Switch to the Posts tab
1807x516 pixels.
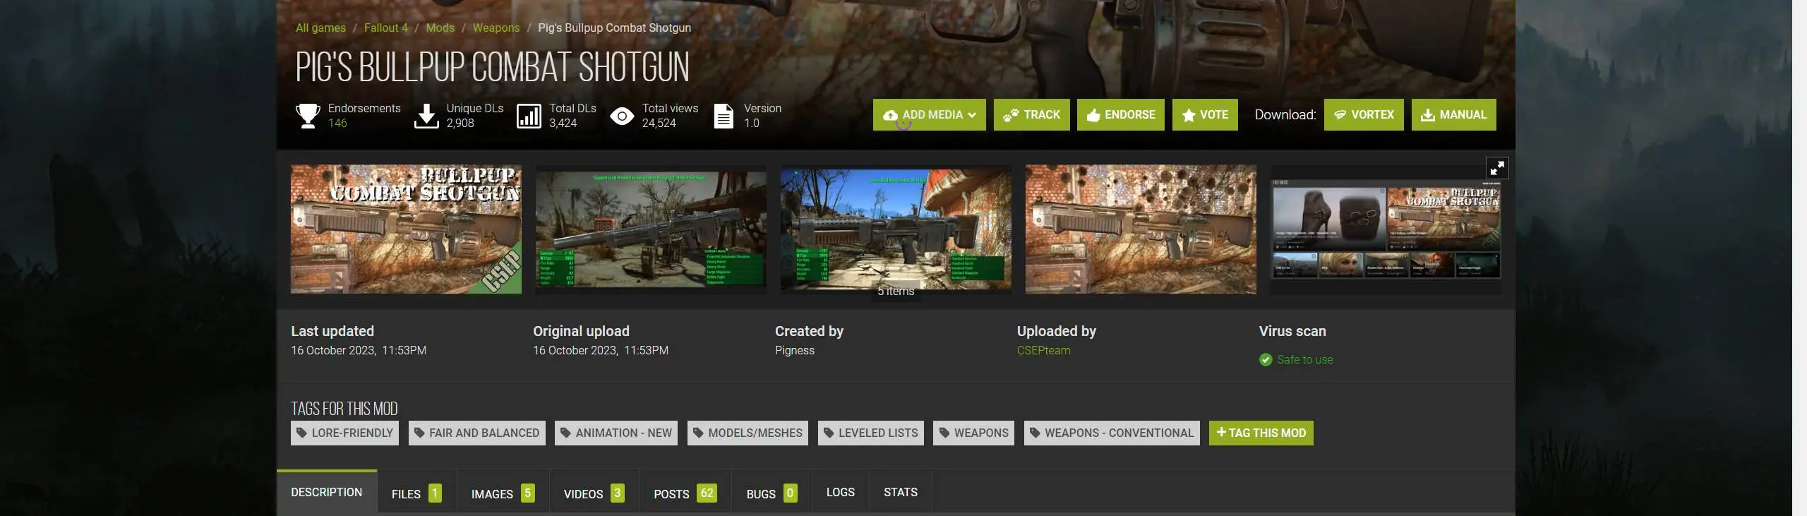685,493
